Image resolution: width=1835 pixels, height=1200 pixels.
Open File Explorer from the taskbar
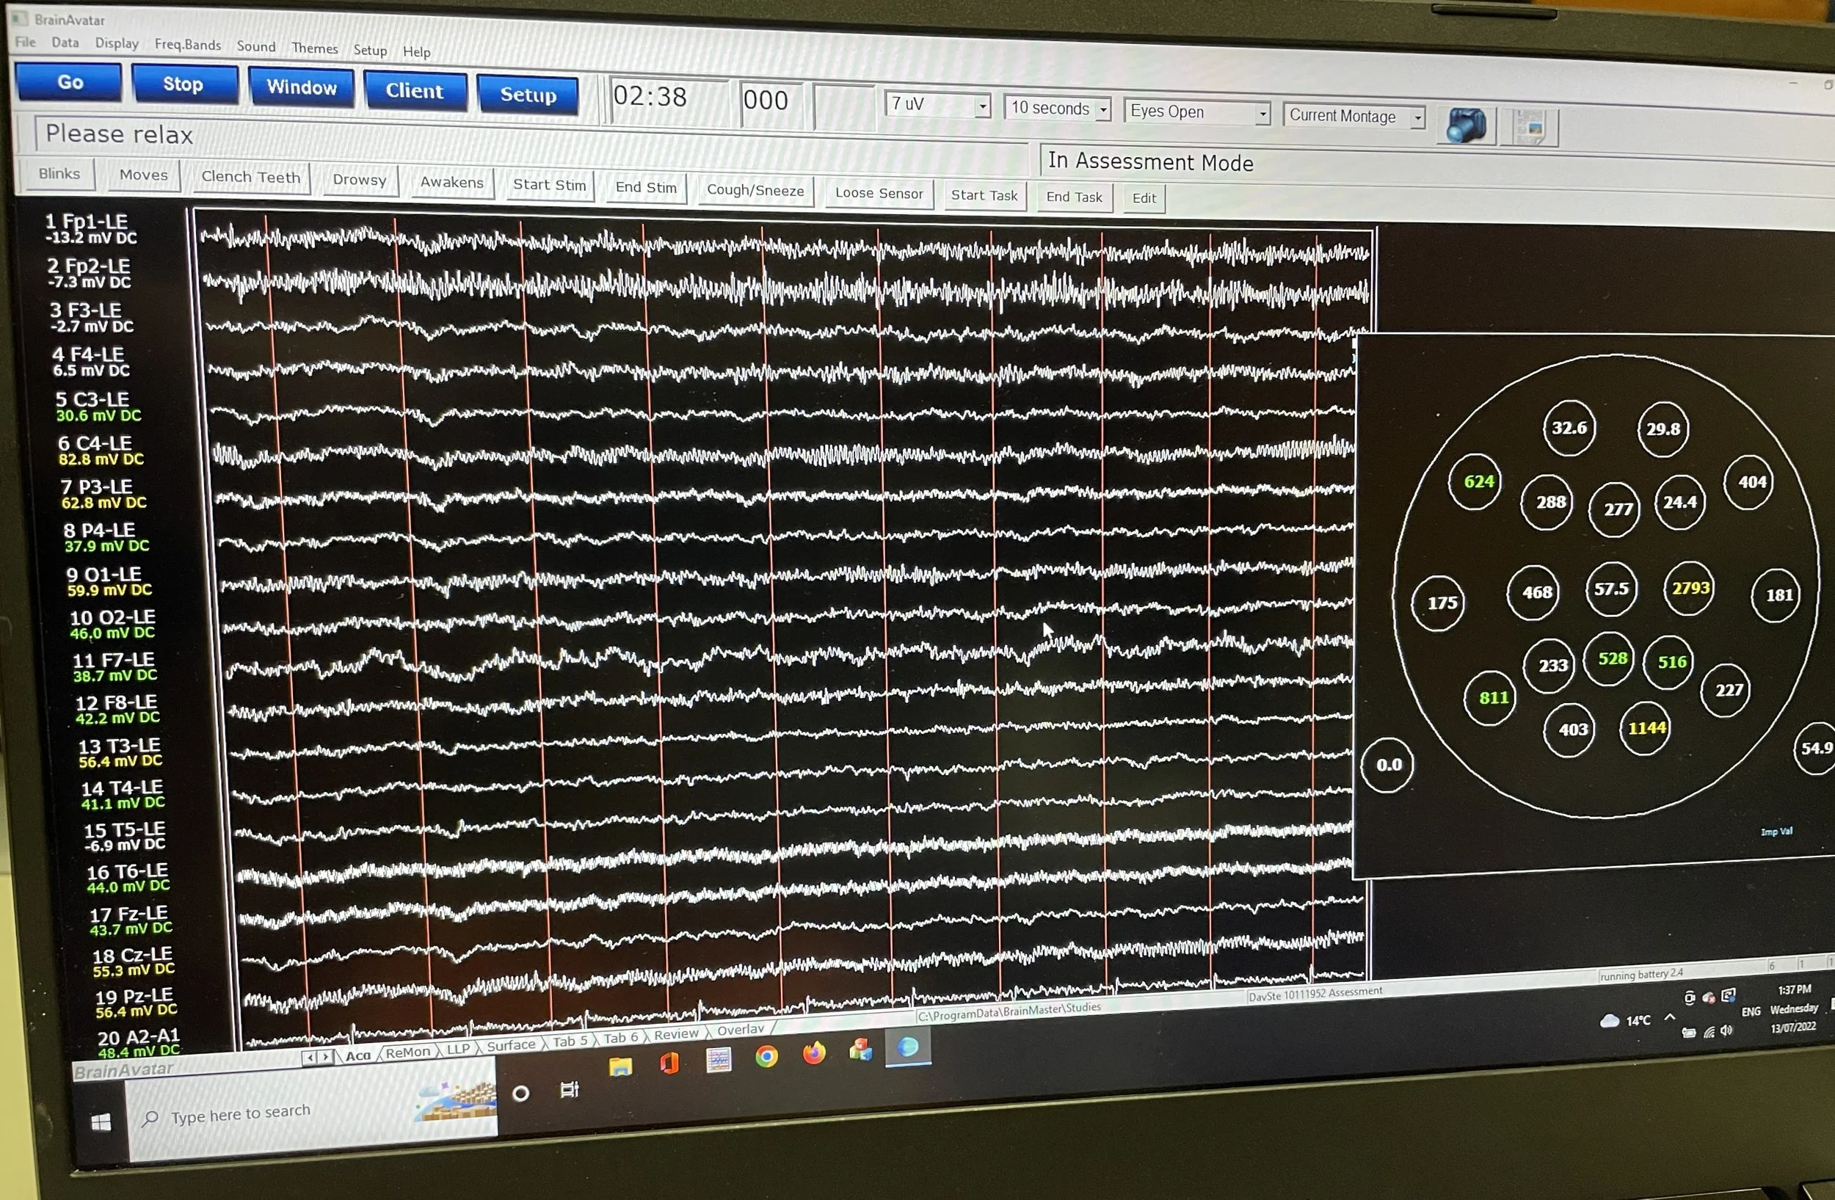point(621,1066)
